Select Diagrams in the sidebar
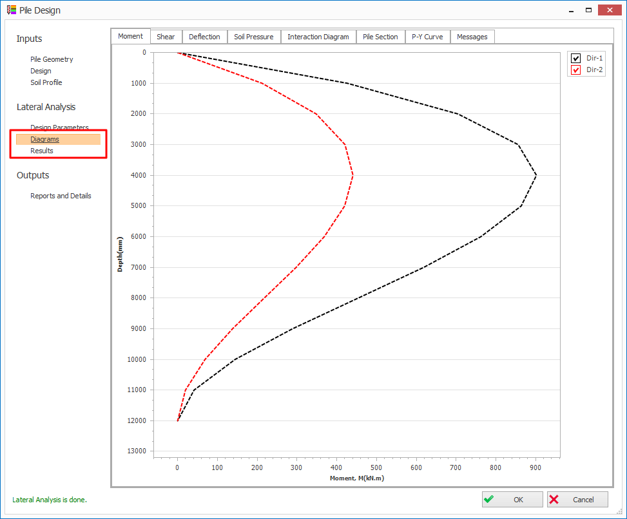This screenshot has width=627, height=519. (x=44, y=139)
